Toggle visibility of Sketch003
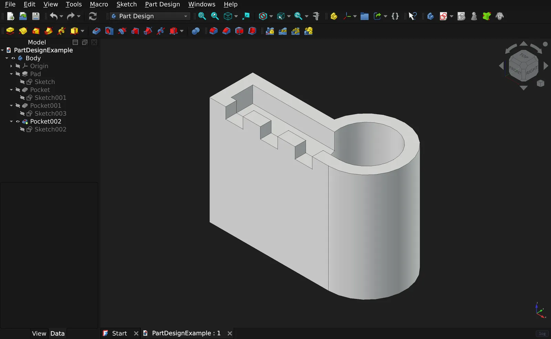 [x=22, y=113]
